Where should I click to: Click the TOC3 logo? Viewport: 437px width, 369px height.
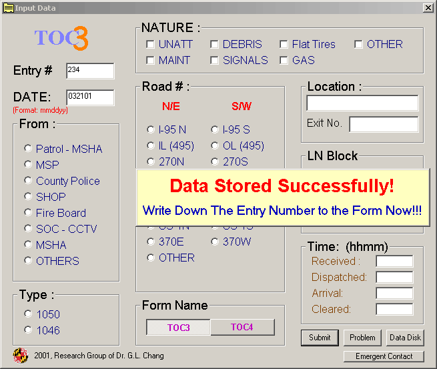61,38
